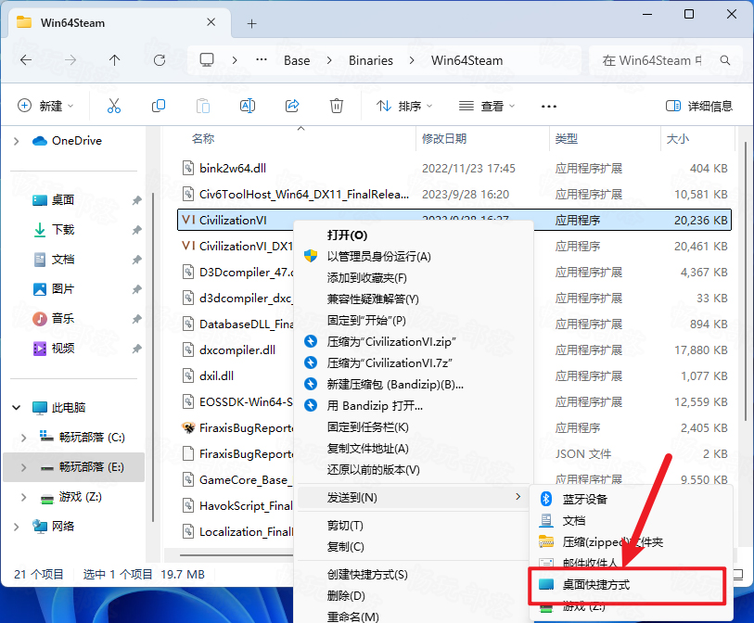754x623 pixels.
Task: Click the shield icon beside 以管理员身份运行
Action: [311, 256]
